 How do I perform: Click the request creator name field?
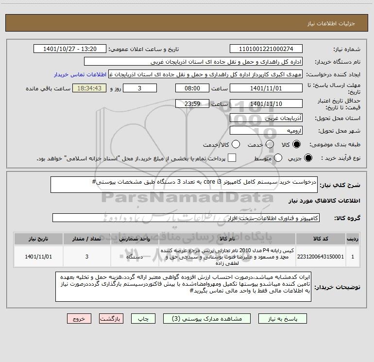coord(205,74)
